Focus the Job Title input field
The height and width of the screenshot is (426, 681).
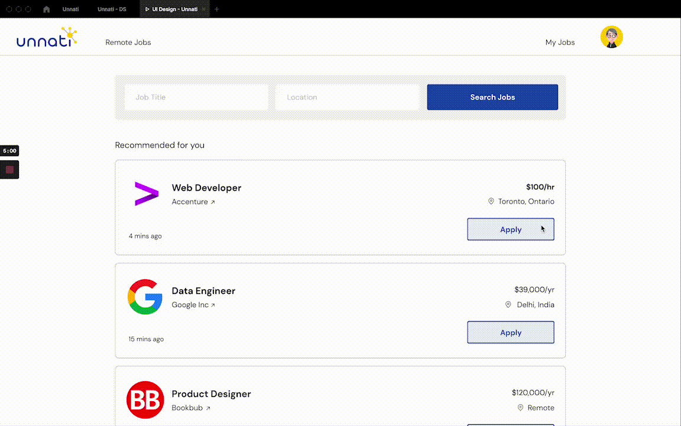click(x=196, y=97)
